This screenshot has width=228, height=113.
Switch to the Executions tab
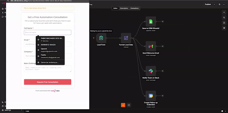[x=124, y=8]
